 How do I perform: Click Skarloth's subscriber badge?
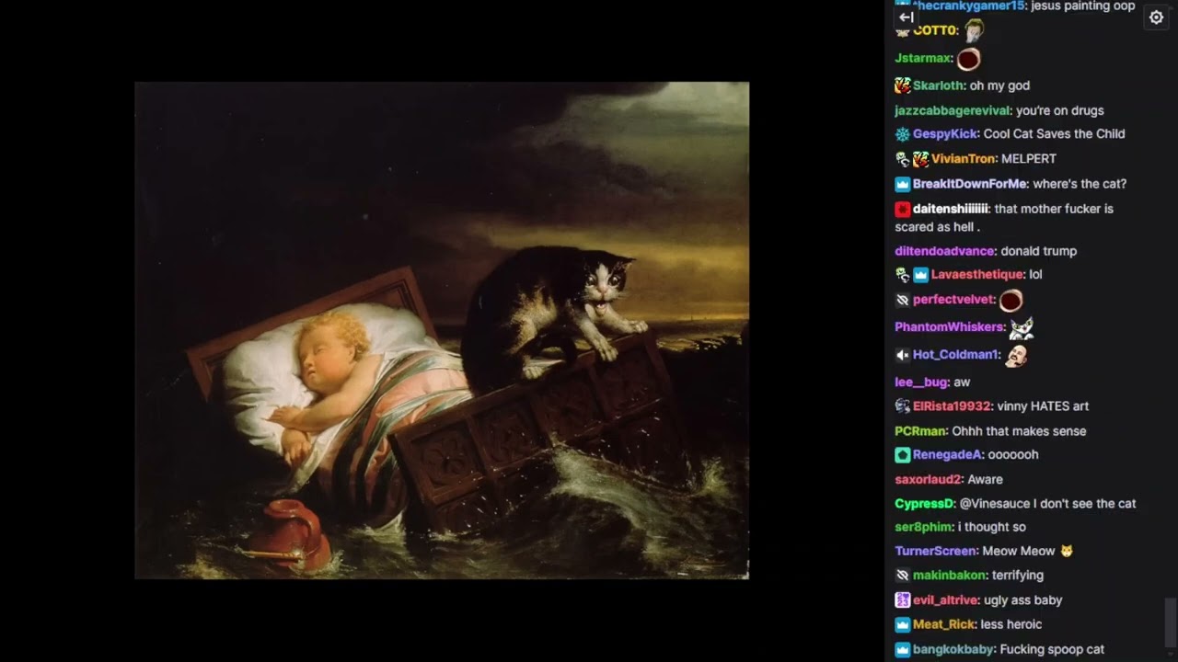902,86
